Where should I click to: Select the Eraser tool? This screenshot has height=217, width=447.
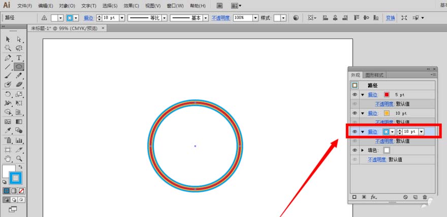[19, 85]
